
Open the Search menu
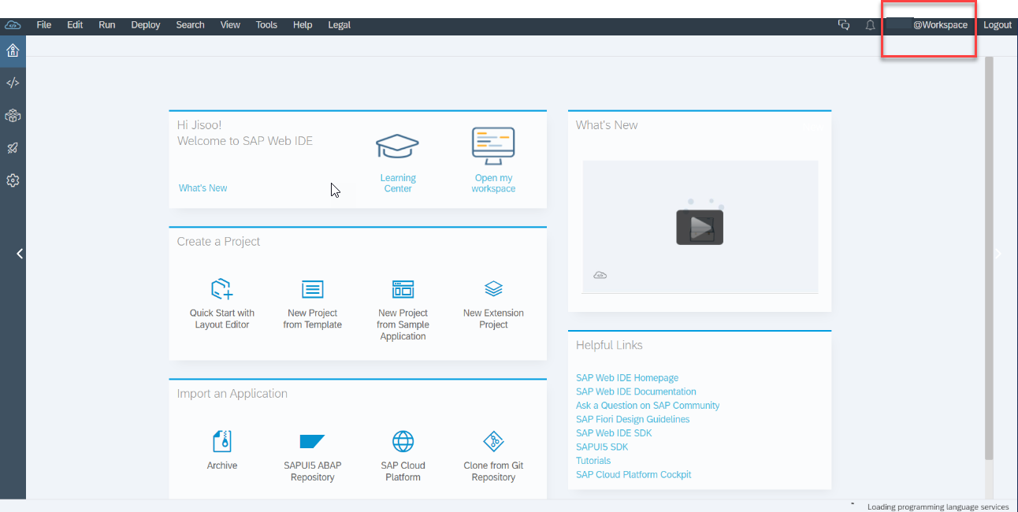190,25
